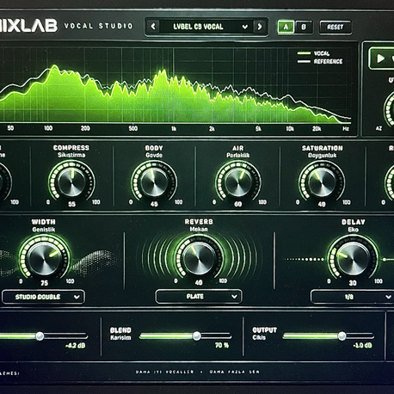Select the A comparison slot
Screen dimensions: 394x394
click(x=286, y=28)
